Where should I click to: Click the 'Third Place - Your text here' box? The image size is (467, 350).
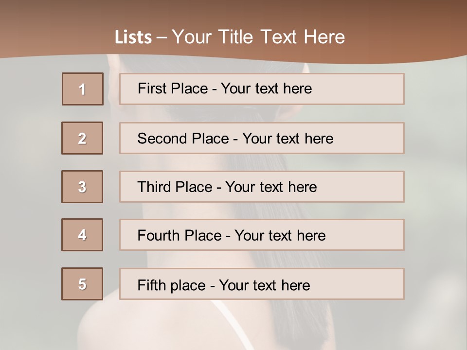point(262,187)
